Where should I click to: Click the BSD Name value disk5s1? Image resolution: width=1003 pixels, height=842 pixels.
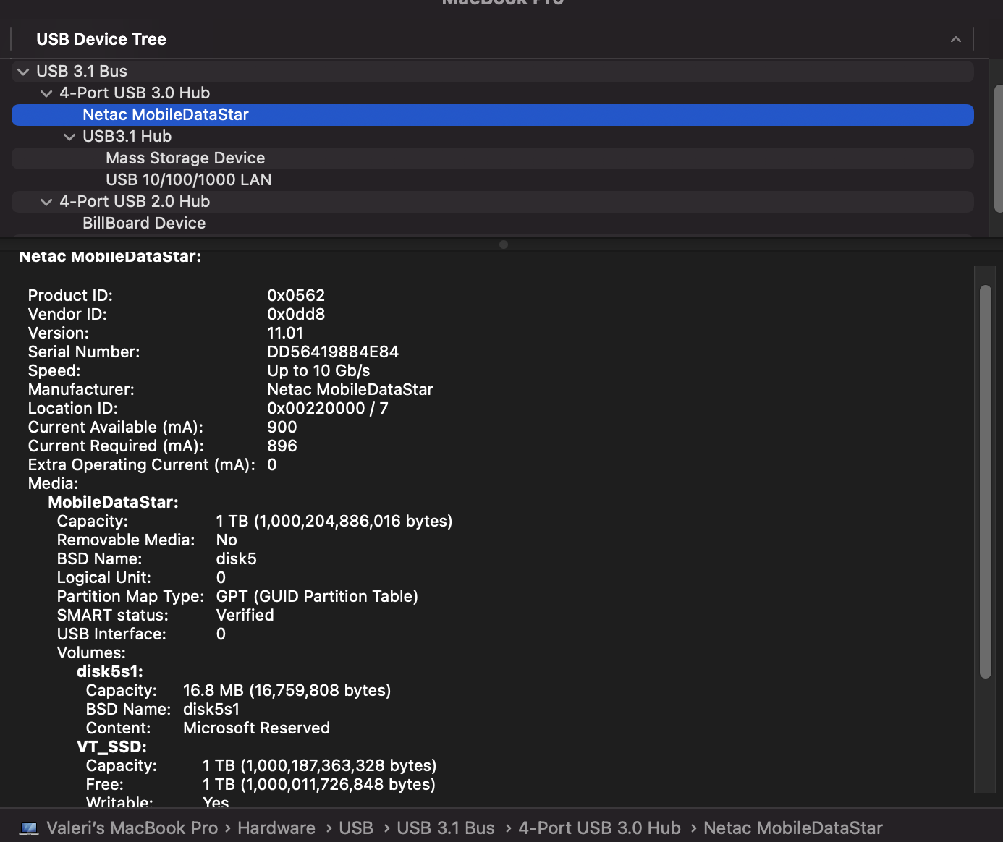pyautogui.click(x=211, y=710)
